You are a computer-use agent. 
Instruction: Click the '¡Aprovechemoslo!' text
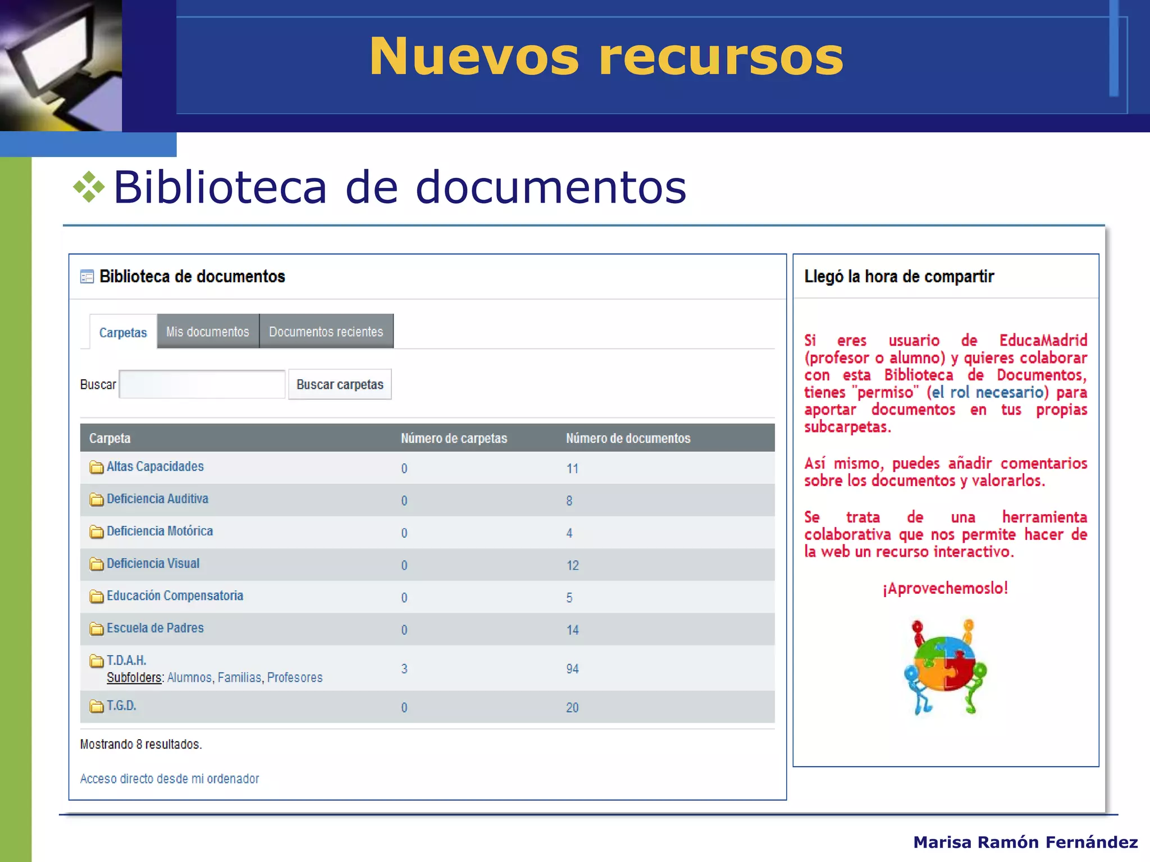(945, 588)
